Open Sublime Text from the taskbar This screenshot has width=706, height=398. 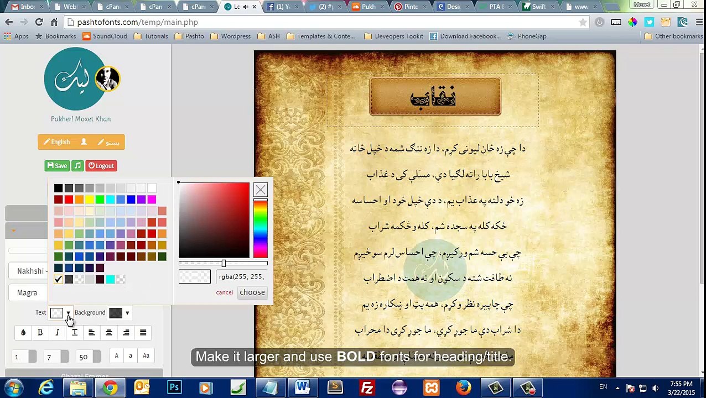(x=335, y=387)
